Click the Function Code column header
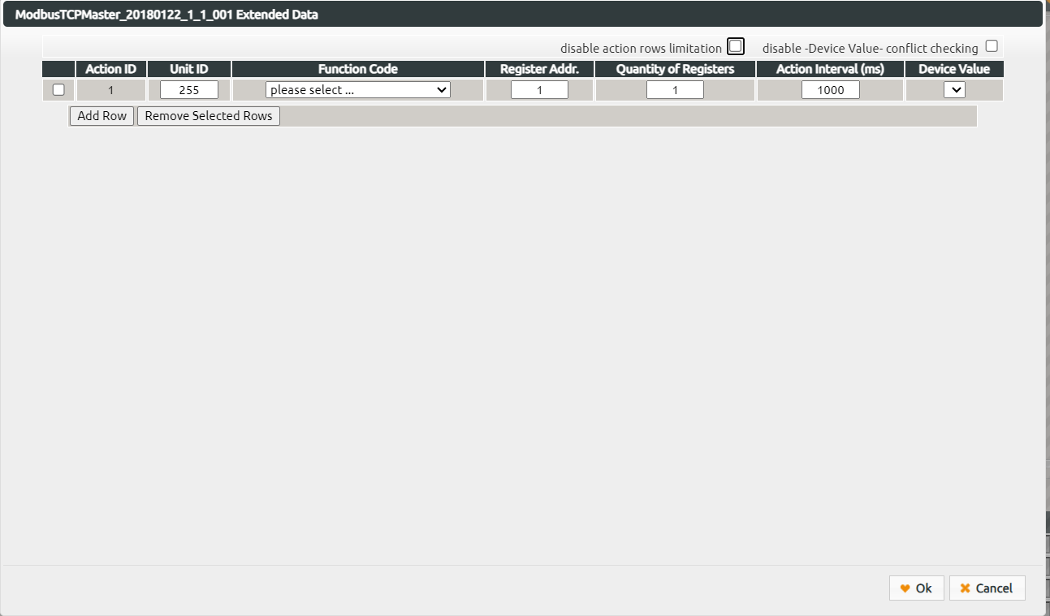The width and height of the screenshot is (1050, 616). 357,69
